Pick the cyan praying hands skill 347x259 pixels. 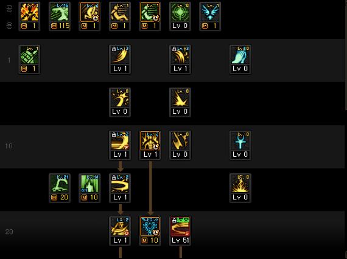click(240, 60)
